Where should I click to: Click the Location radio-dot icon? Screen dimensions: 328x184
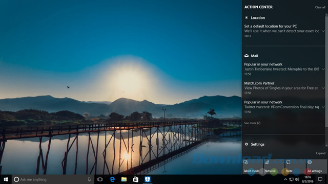(247, 18)
